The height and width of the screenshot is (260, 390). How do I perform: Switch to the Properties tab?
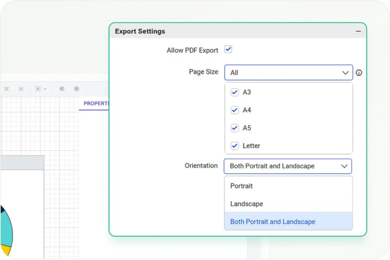tap(95, 104)
